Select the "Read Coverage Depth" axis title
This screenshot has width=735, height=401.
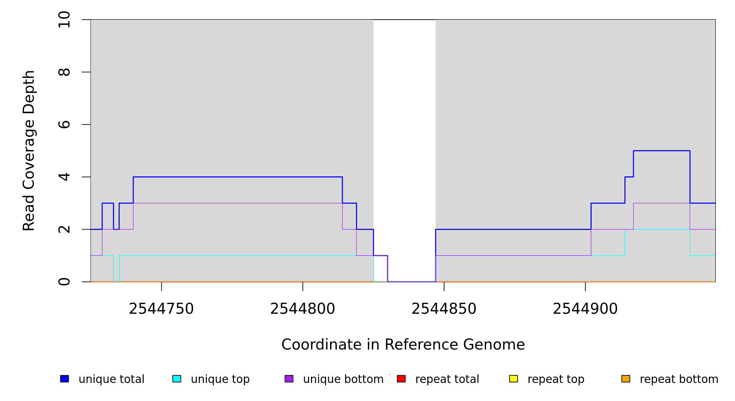coord(29,150)
